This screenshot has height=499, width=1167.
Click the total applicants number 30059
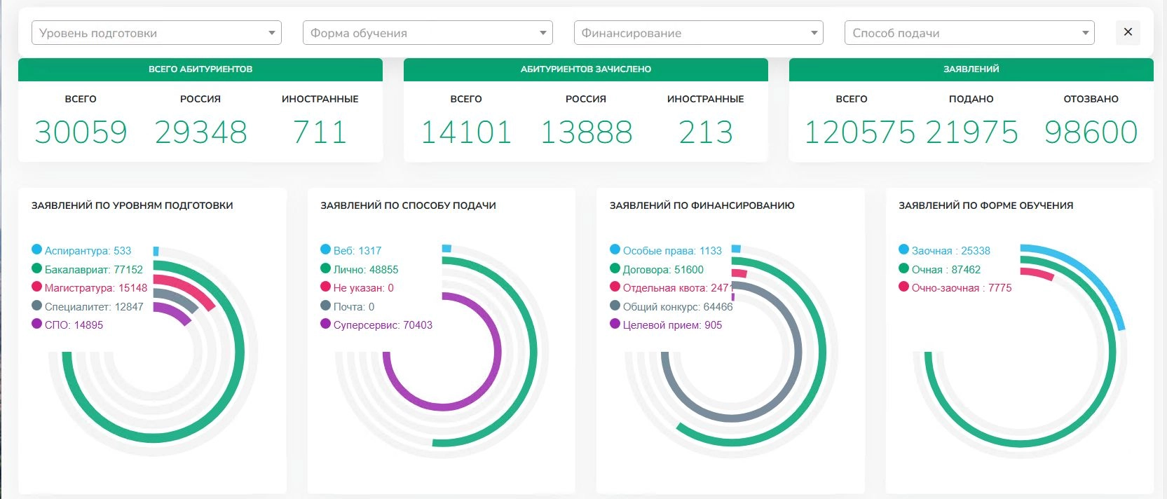pos(81,132)
